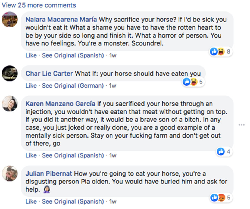250x209 pixels.
Task: Open like reaction icon on Karen's comment
Action: coord(221,152)
